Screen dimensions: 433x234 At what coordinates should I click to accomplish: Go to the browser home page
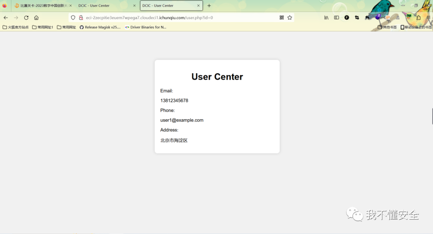(x=36, y=18)
